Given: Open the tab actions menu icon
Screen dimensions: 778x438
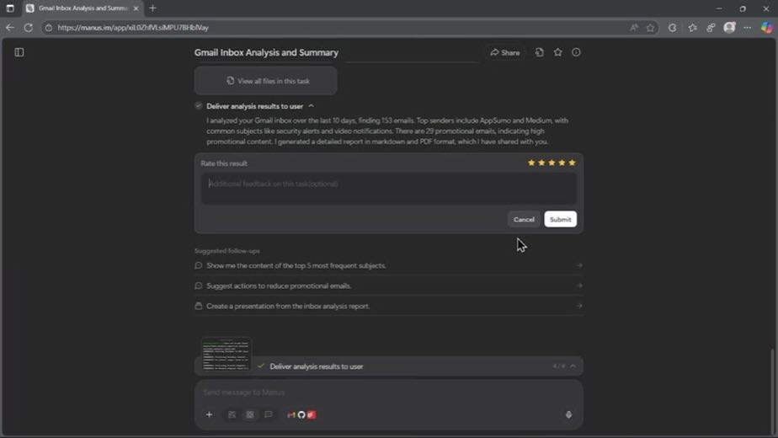Looking at the screenshot, I should pyautogui.click(x=10, y=8).
